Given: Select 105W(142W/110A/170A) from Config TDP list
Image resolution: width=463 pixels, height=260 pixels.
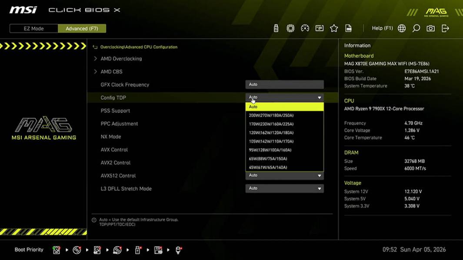Looking at the screenshot, I should click(284, 141).
